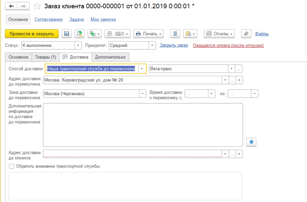Click the transport service attention text area
This screenshot has height=202, width=307.
pyautogui.click(x=125, y=186)
